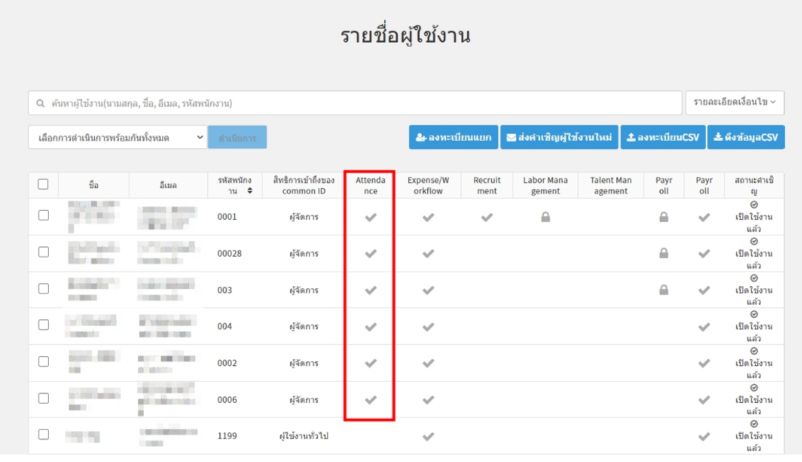Click the activated status icon for employee 004
The height and width of the screenshot is (462, 802).
(x=754, y=314)
